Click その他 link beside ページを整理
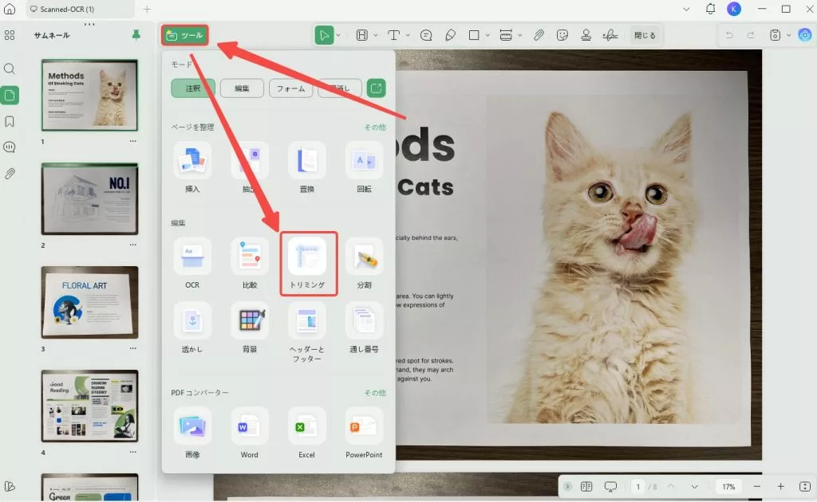The width and height of the screenshot is (817, 502). coord(375,127)
